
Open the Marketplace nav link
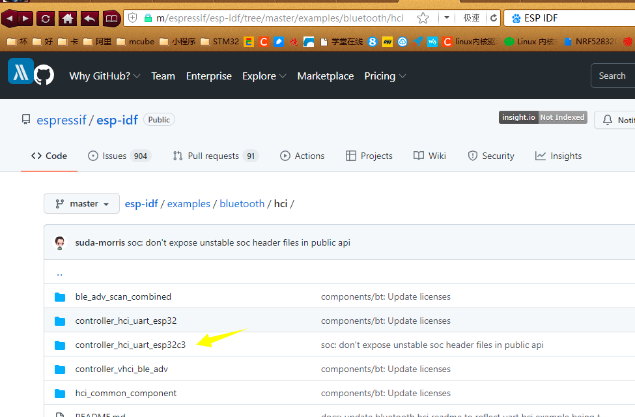coord(326,76)
